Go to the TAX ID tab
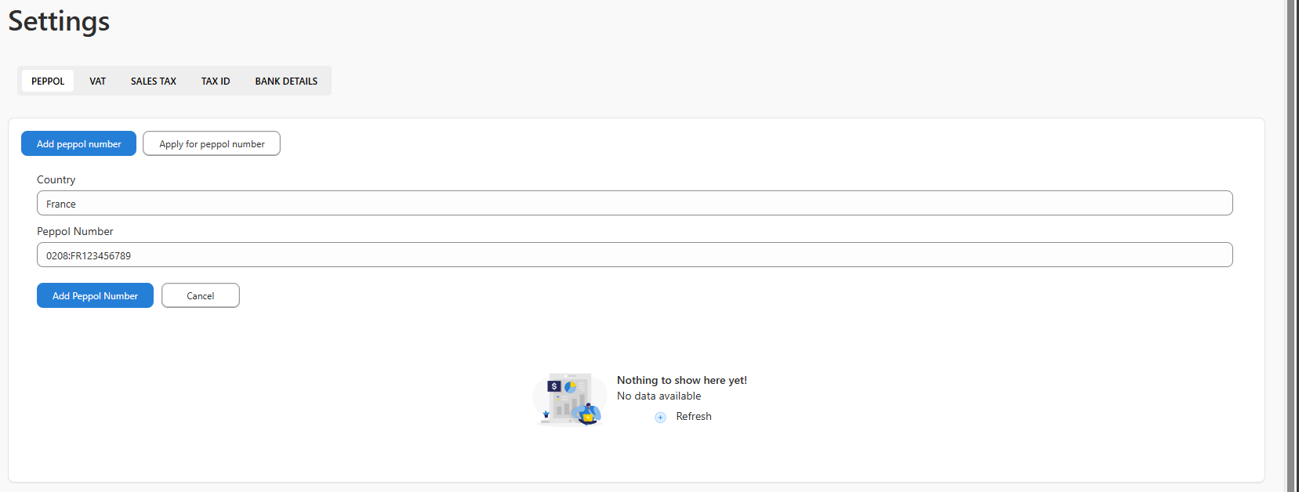This screenshot has width=1299, height=492. pyautogui.click(x=216, y=81)
